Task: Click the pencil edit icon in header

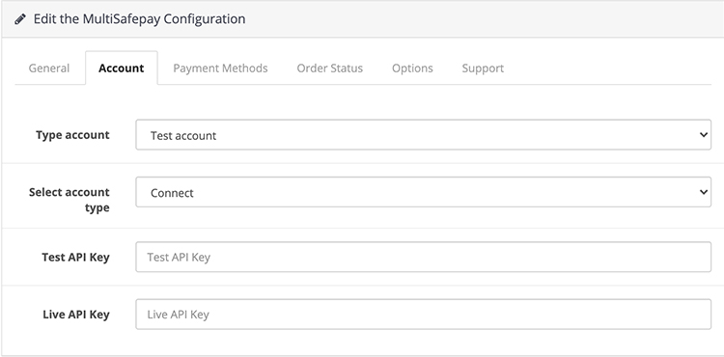Action: tap(20, 19)
